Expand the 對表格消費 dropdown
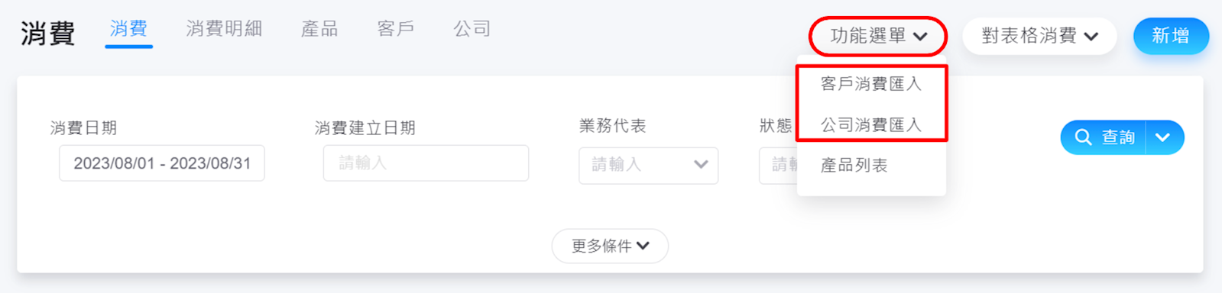1222x293 pixels. click(x=1039, y=36)
